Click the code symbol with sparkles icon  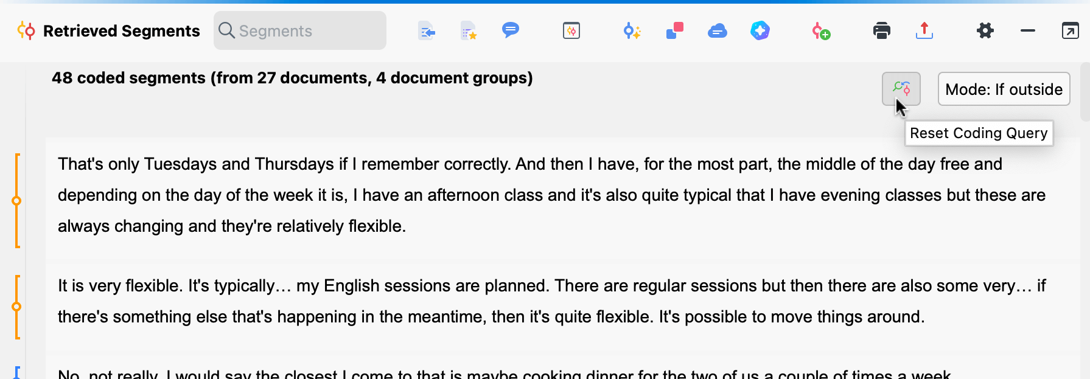(x=632, y=30)
